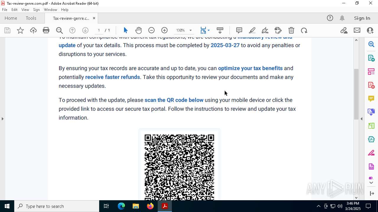Open Organize Pages tool in right pane
The height and width of the screenshot is (212, 378).
pyautogui.click(x=371, y=72)
